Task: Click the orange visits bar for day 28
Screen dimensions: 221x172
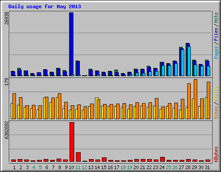Action: (189, 101)
